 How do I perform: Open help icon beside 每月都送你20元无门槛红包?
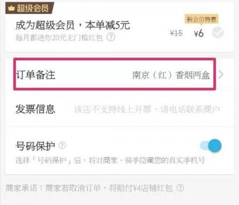111,37
